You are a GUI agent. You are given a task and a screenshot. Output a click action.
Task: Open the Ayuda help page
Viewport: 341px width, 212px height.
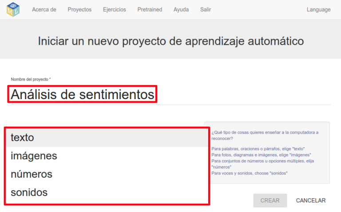point(181,10)
